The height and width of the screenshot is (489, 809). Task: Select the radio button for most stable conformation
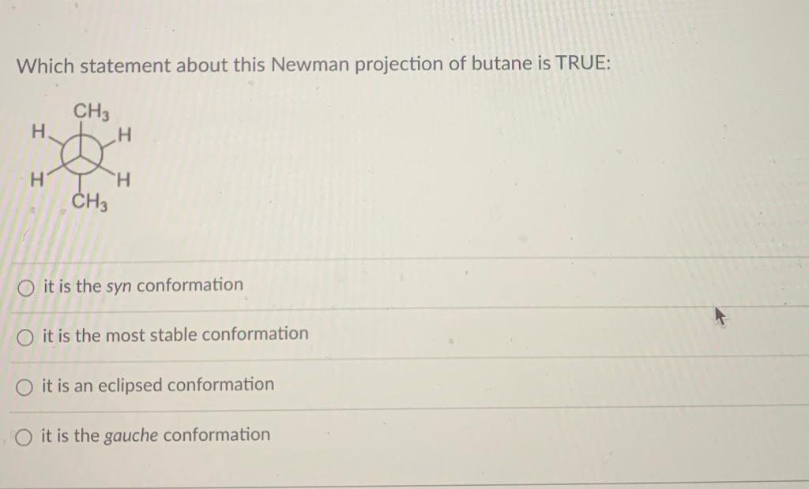(x=26, y=337)
